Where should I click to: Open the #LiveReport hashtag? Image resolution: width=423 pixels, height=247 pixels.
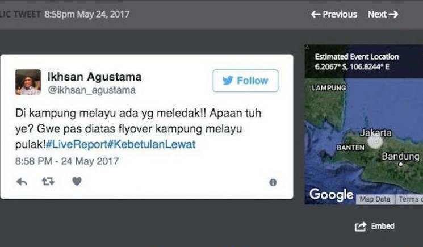pyautogui.click(x=76, y=145)
